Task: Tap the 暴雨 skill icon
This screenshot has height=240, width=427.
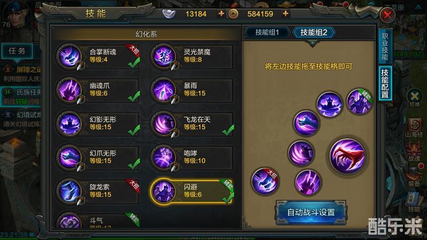Action: pyautogui.click(x=164, y=90)
